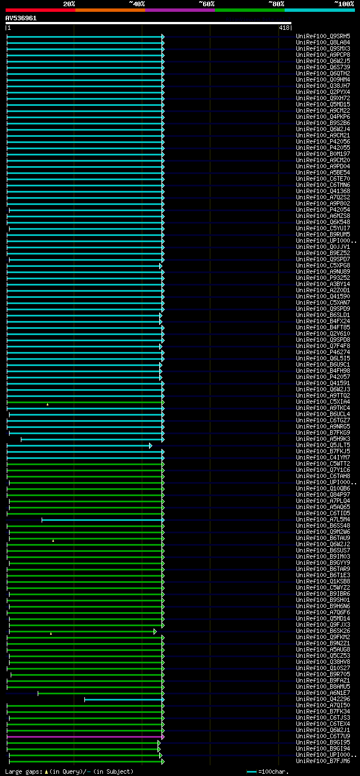Select label UniRef100_Q9M2W6
360x776 pixels.
click(x=323, y=532)
